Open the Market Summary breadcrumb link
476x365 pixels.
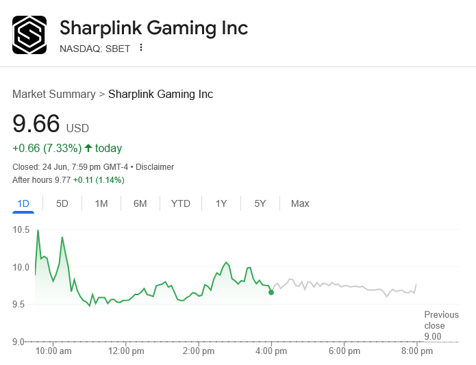coord(54,95)
